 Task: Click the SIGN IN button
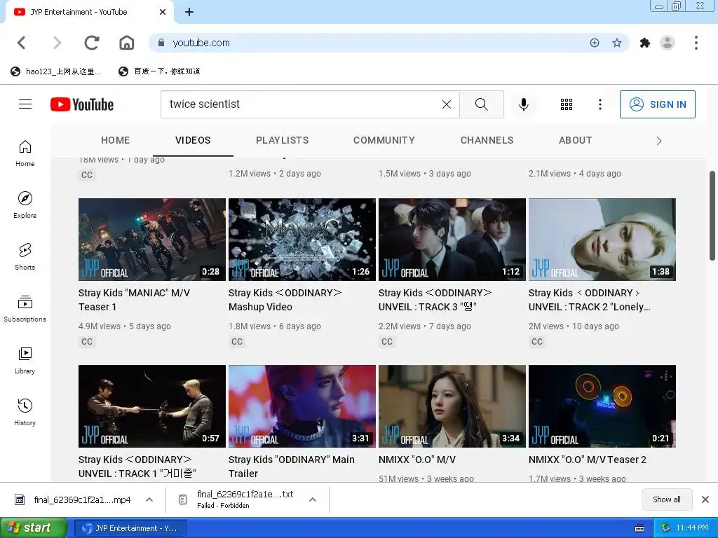(x=657, y=104)
